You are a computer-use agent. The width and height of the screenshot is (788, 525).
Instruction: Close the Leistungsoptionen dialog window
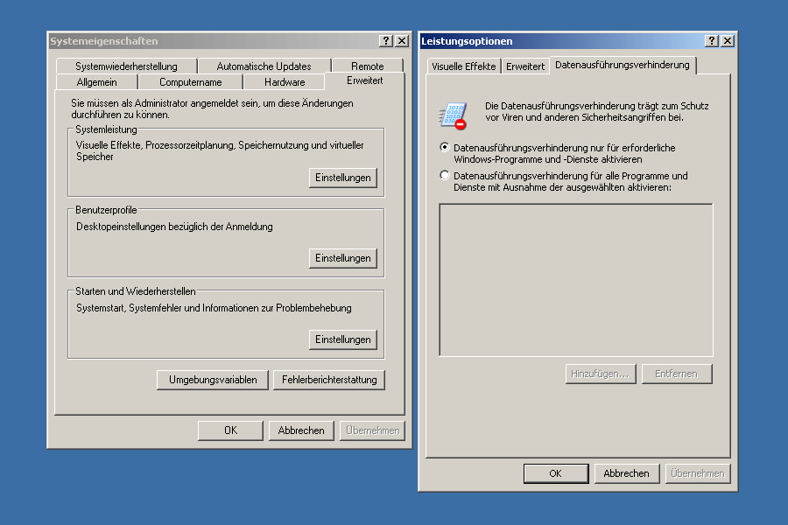(x=728, y=41)
